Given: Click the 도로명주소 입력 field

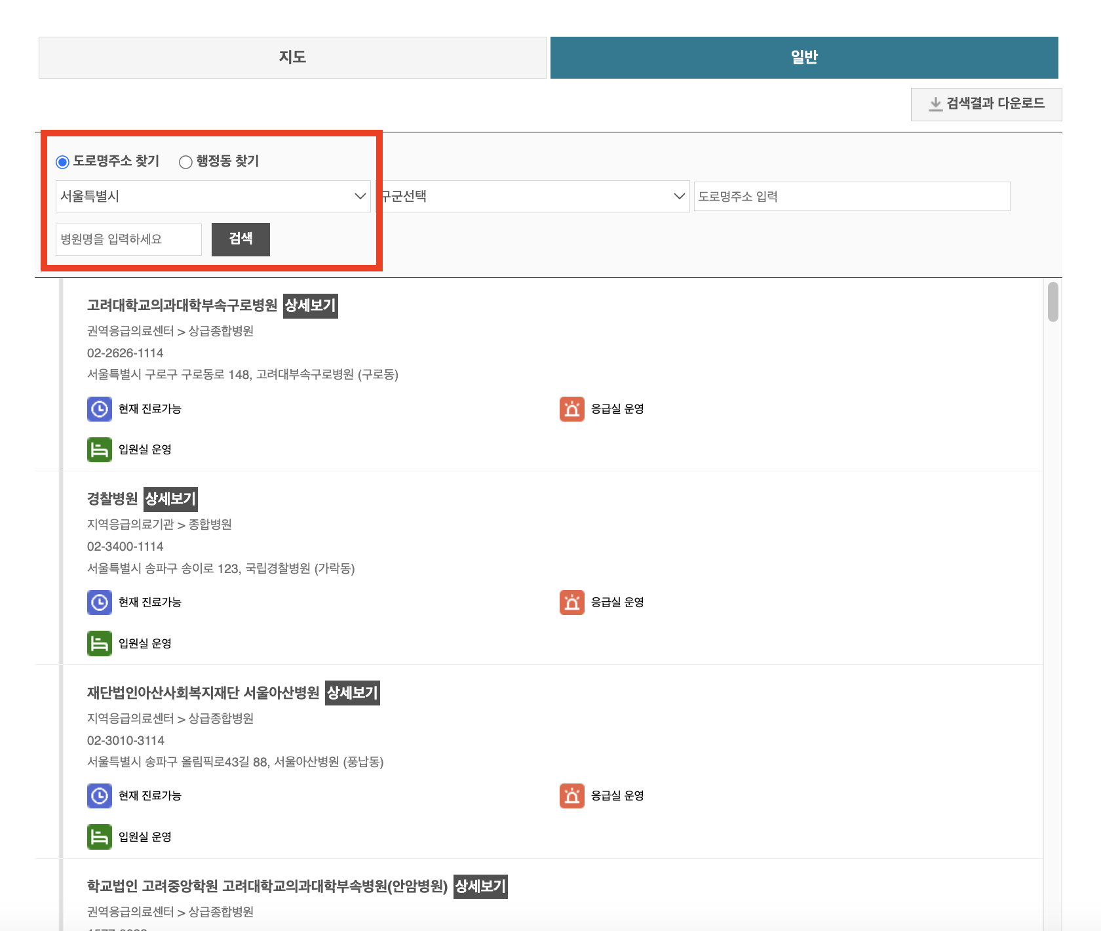Looking at the screenshot, I should [852, 196].
